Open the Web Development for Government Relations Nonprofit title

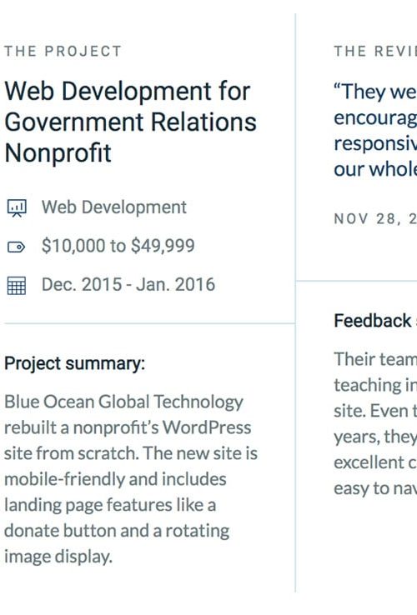click(130, 122)
